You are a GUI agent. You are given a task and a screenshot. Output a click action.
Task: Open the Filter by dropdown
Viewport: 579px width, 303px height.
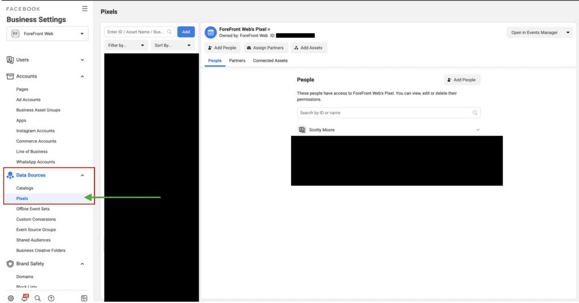click(x=126, y=45)
